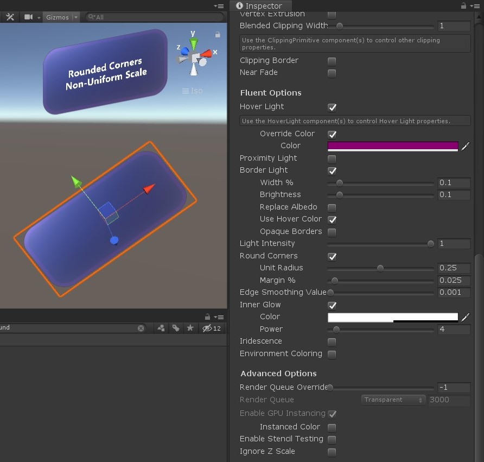Click the Fluent Options section heading
This screenshot has height=462, width=484.
click(x=271, y=93)
